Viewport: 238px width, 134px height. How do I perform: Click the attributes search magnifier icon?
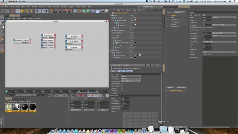[x=154, y=65]
